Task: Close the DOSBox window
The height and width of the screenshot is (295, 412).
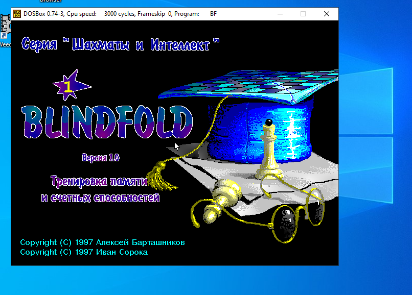Action: [x=327, y=14]
